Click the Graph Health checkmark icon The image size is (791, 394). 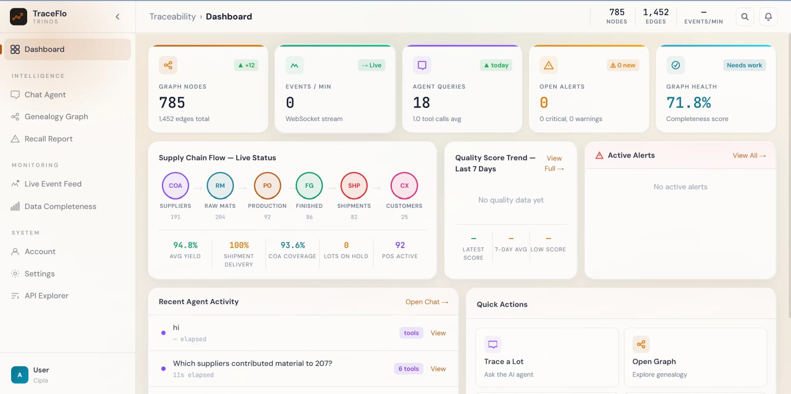tap(676, 65)
